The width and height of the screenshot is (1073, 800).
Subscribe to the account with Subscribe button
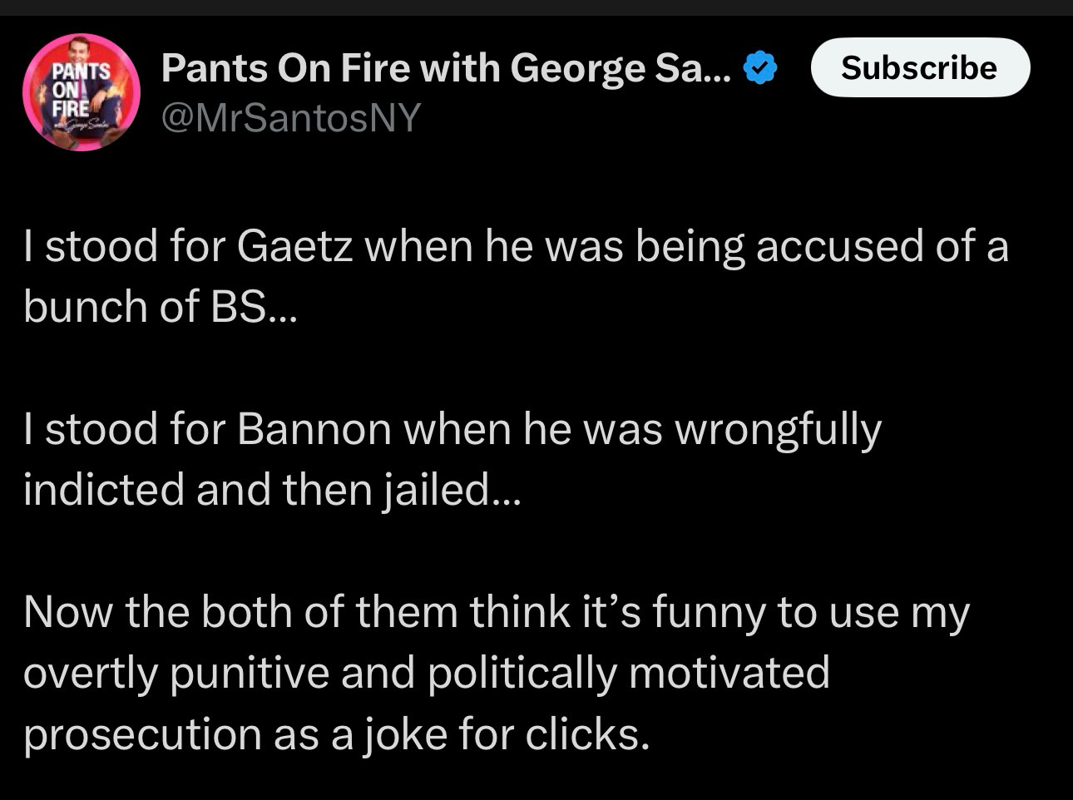920,67
